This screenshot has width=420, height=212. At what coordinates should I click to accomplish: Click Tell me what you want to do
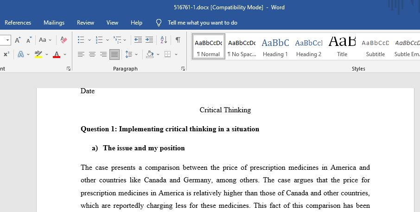tap(203, 23)
